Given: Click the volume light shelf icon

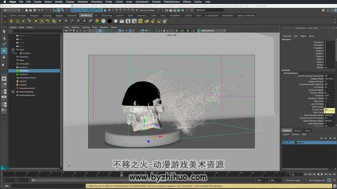Looking at the screenshot, I should (x=42, y=21).
